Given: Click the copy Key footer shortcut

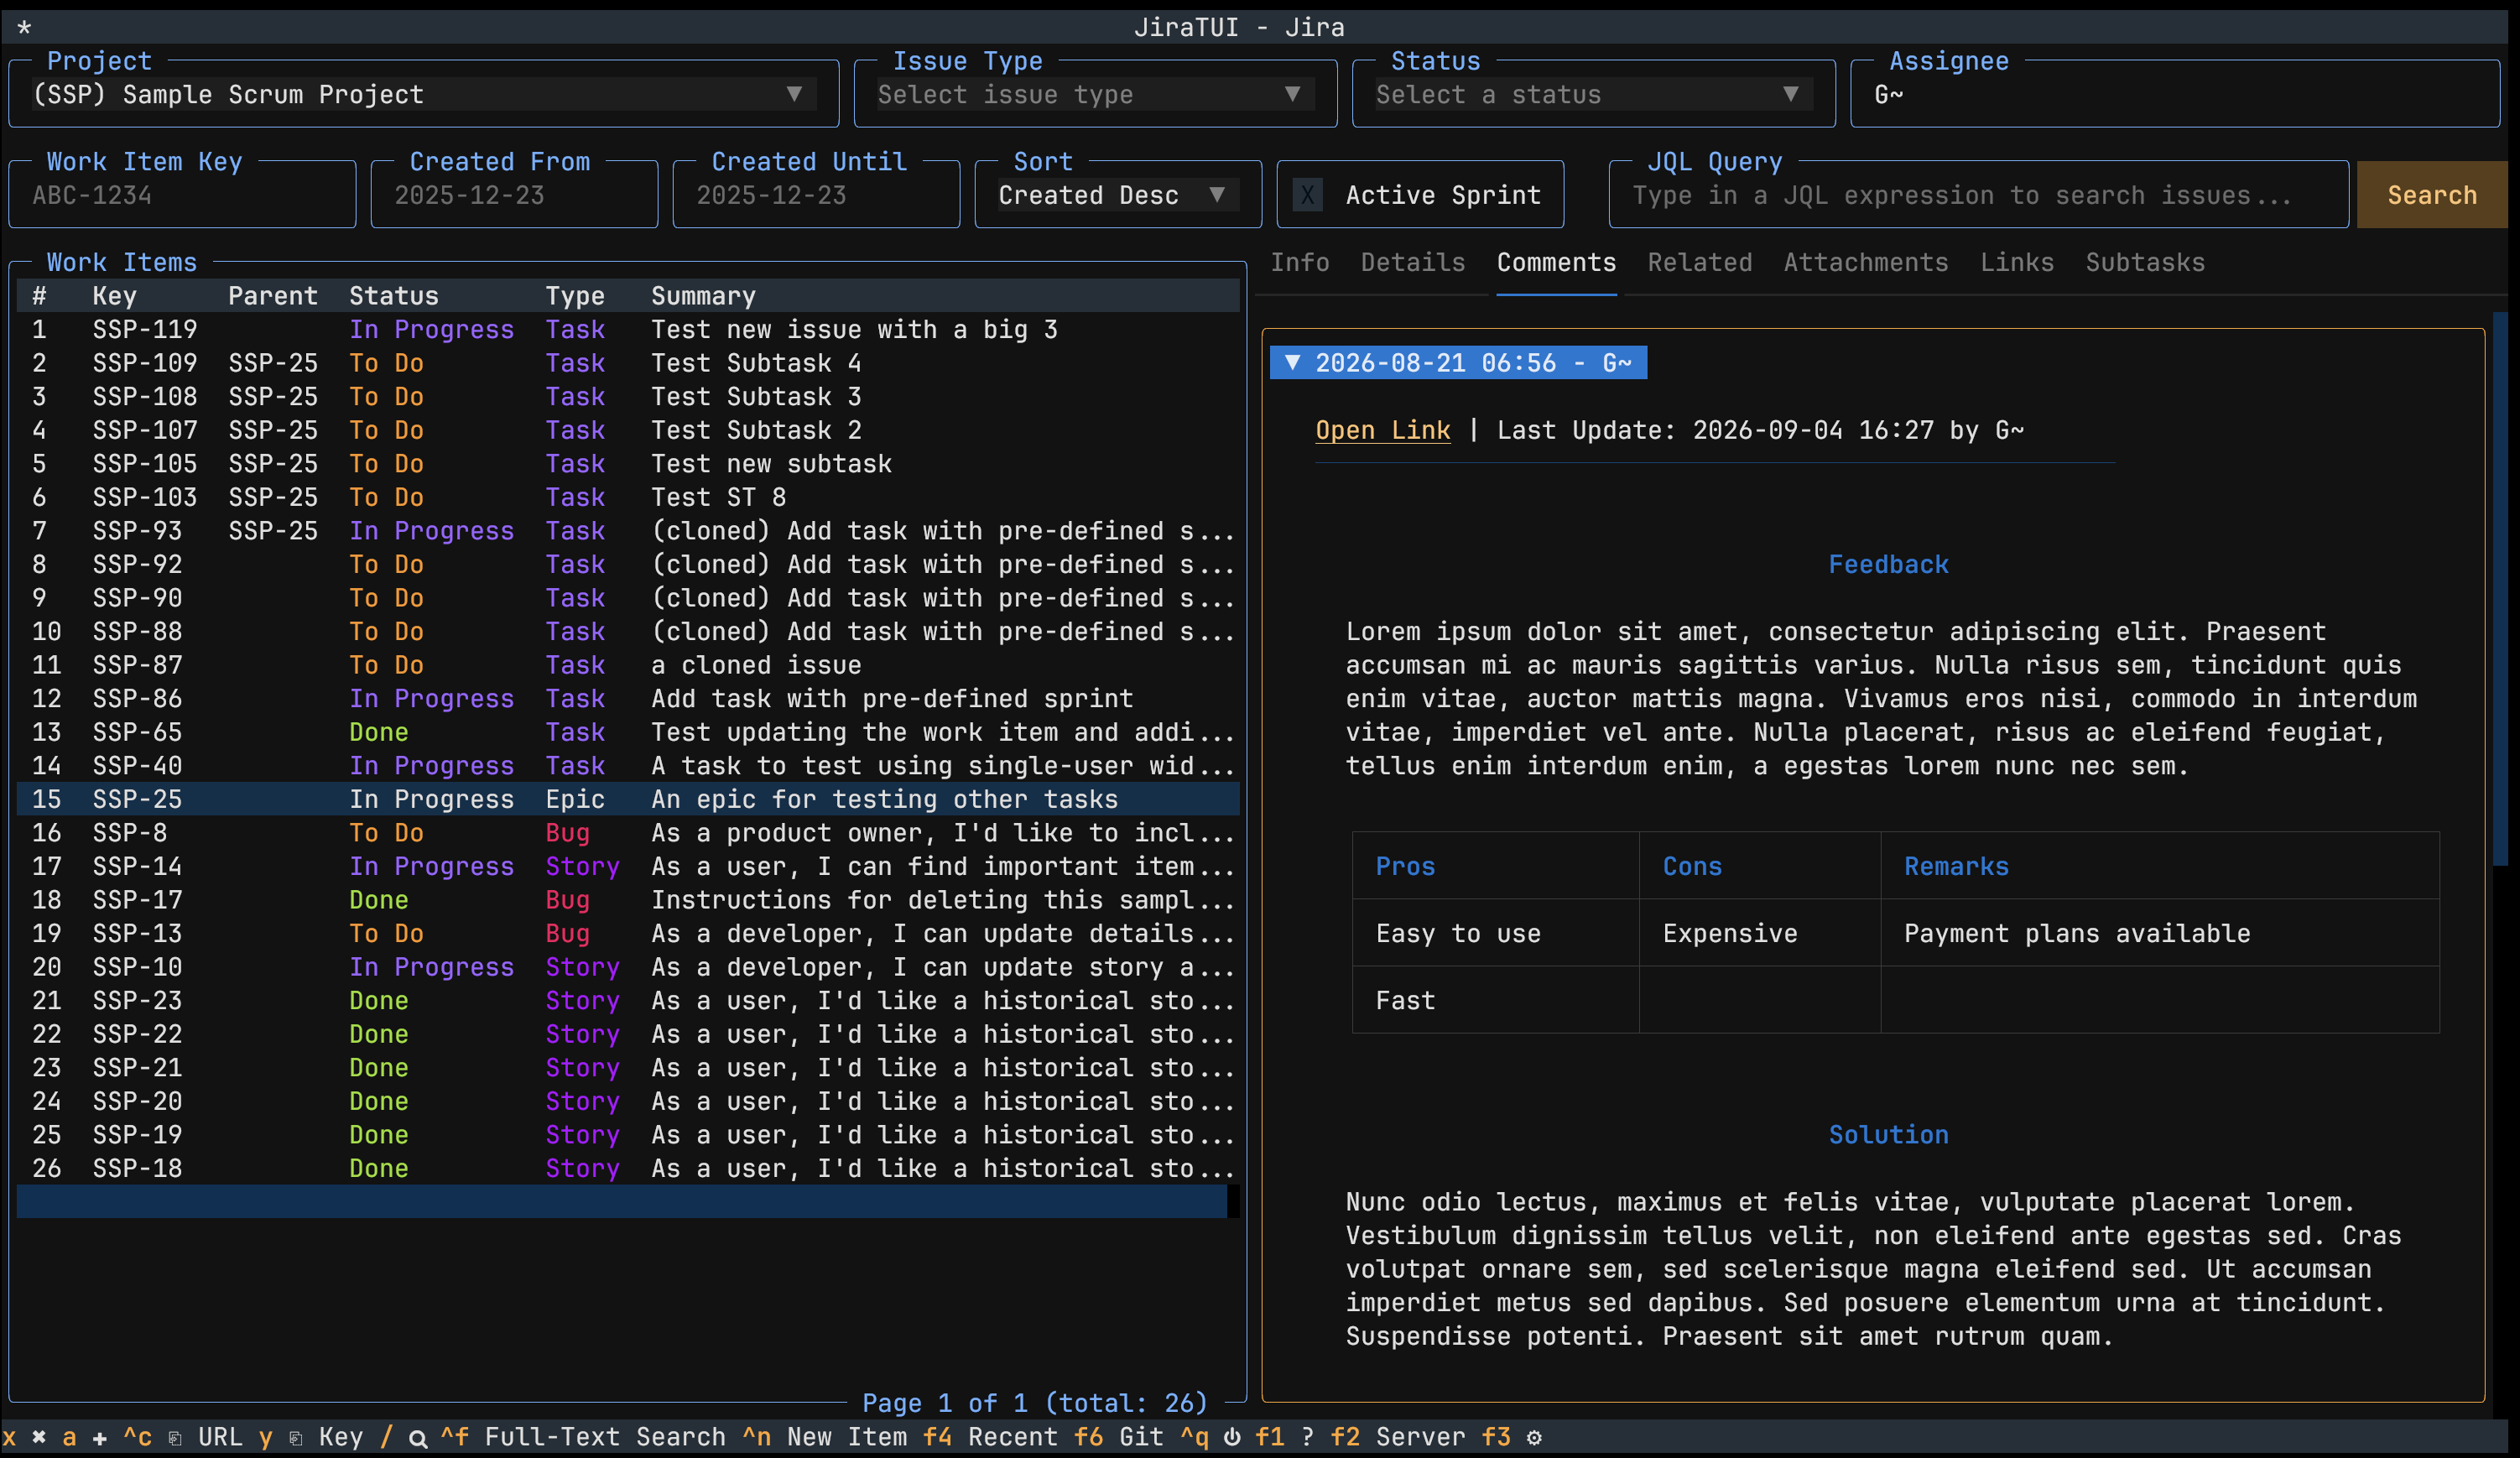Looking at the screenshot, I should click(x=311, y=1437).
